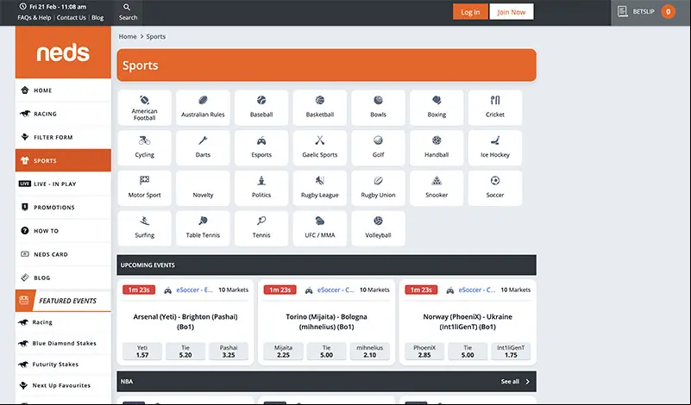Open the Ice Hockey sport tile
691x405 pixels.
495,148
